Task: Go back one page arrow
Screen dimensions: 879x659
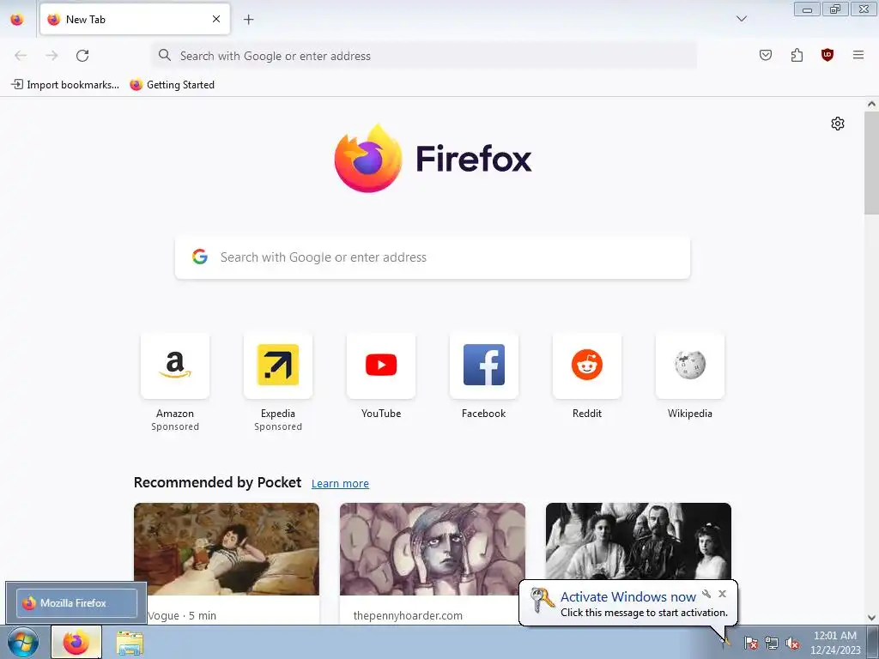Action: (x=21, y=56)
